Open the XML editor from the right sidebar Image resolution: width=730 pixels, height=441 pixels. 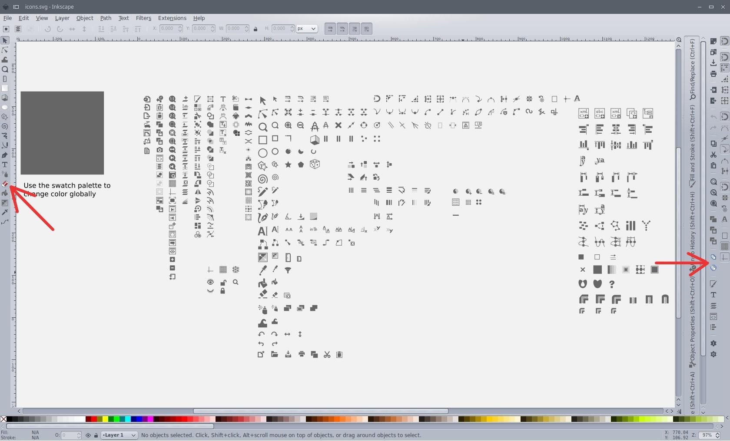pos(713,316)
